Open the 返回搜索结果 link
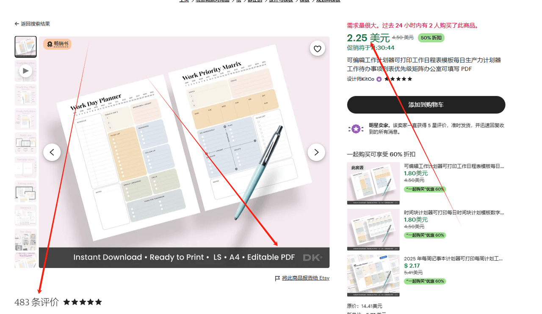542x314 pixels. tap(35, 24)
